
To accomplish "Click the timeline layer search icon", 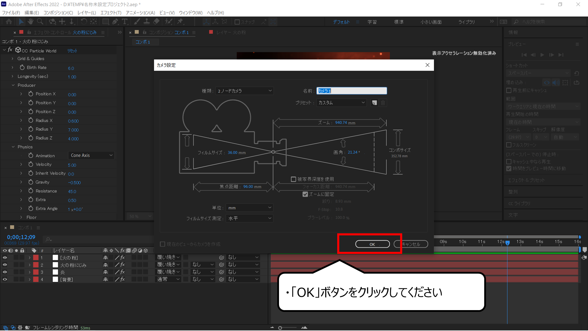I will click(x=49, y=240).
